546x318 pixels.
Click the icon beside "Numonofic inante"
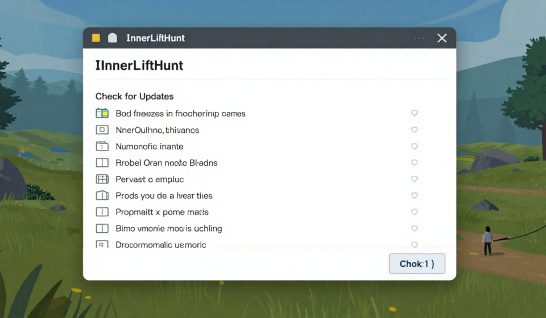pyautogui.click(x=102, y=147)
